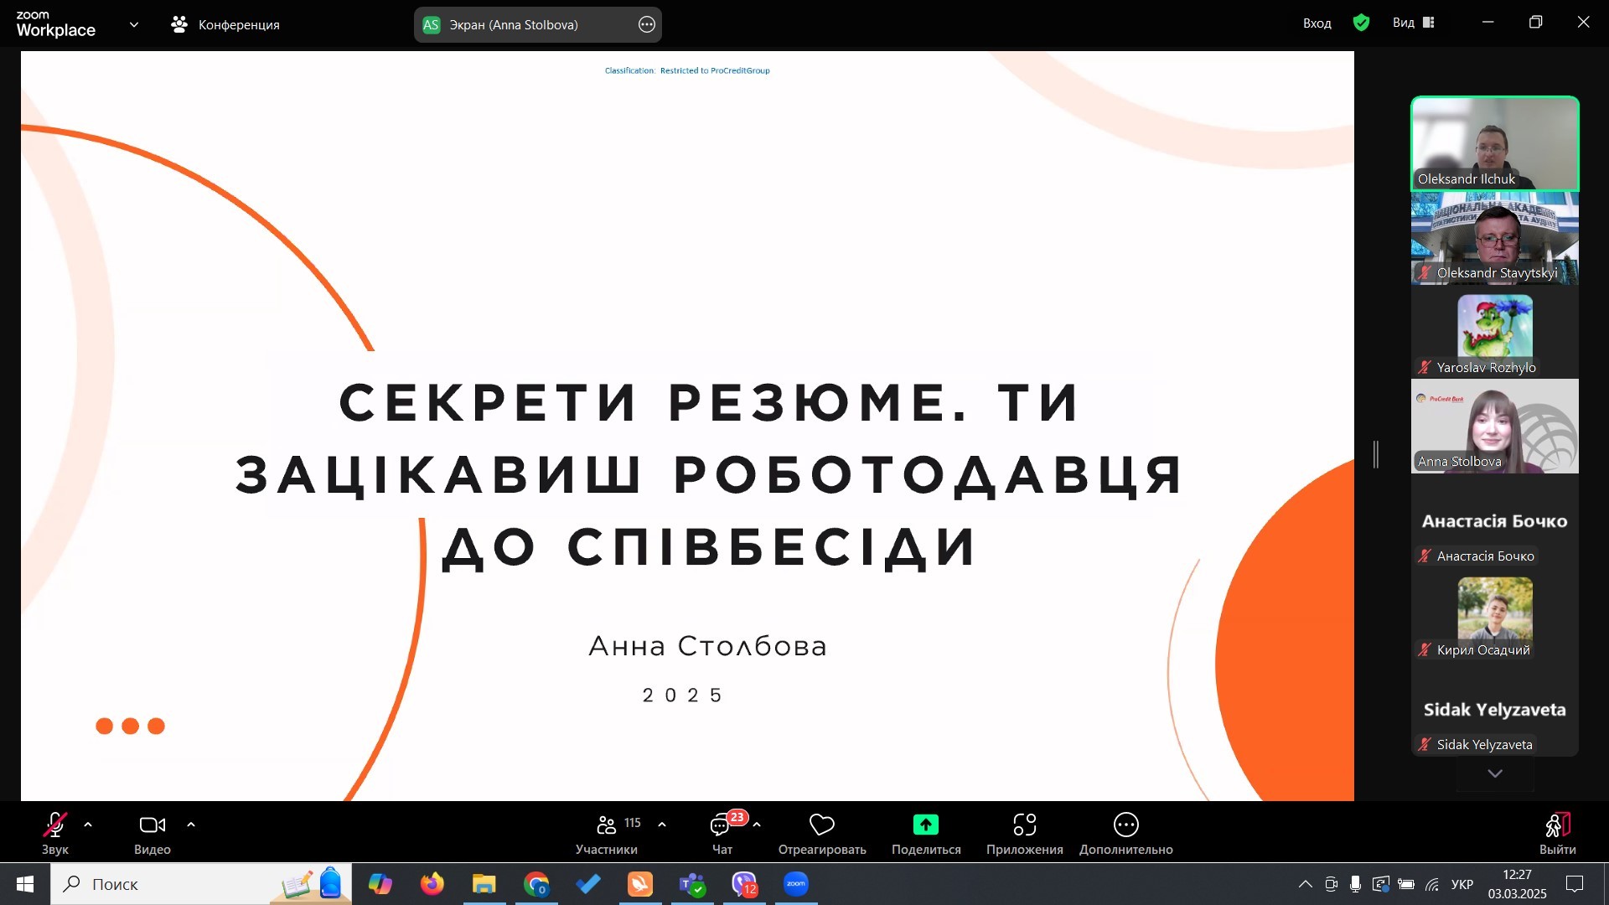Open the Вид view menu
The width and height of the screenshot is (1609, 905).
click(x=1413, y=23)
